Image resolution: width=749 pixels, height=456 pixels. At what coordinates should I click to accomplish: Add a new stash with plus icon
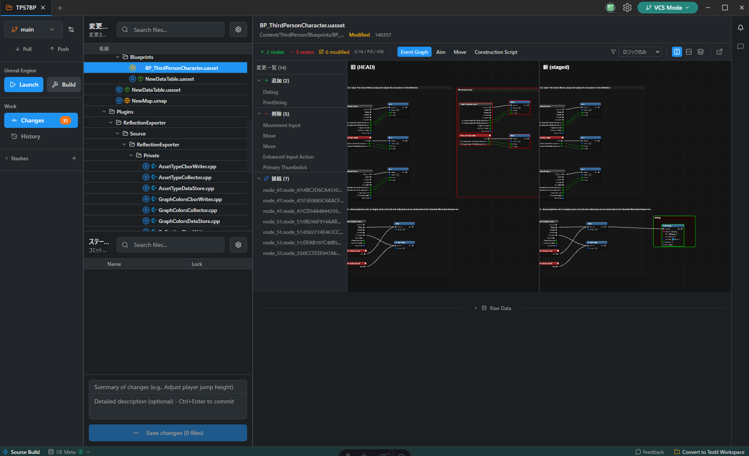click(74, 158)
